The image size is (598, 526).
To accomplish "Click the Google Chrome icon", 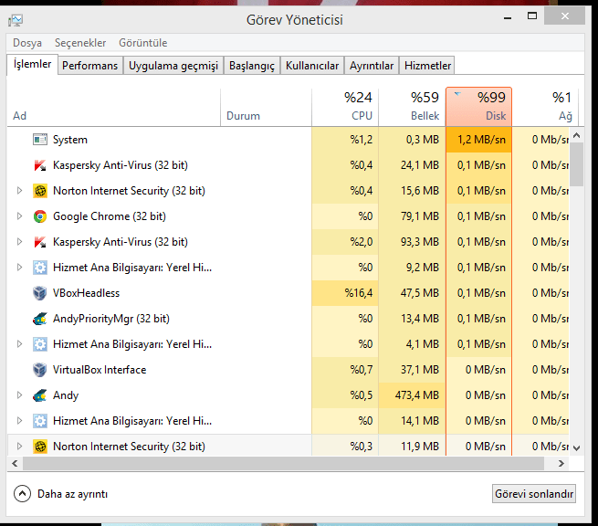I will click(39, 216).
